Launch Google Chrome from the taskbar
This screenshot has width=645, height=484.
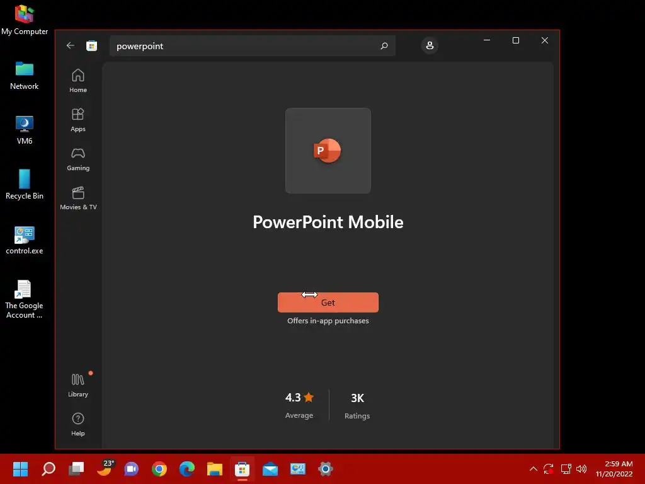tap(159, 469)
